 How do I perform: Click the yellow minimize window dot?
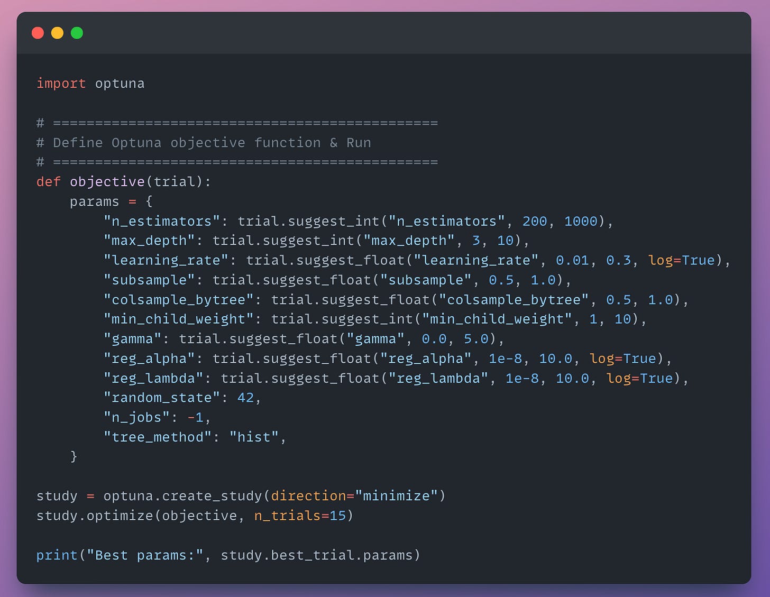57,33
